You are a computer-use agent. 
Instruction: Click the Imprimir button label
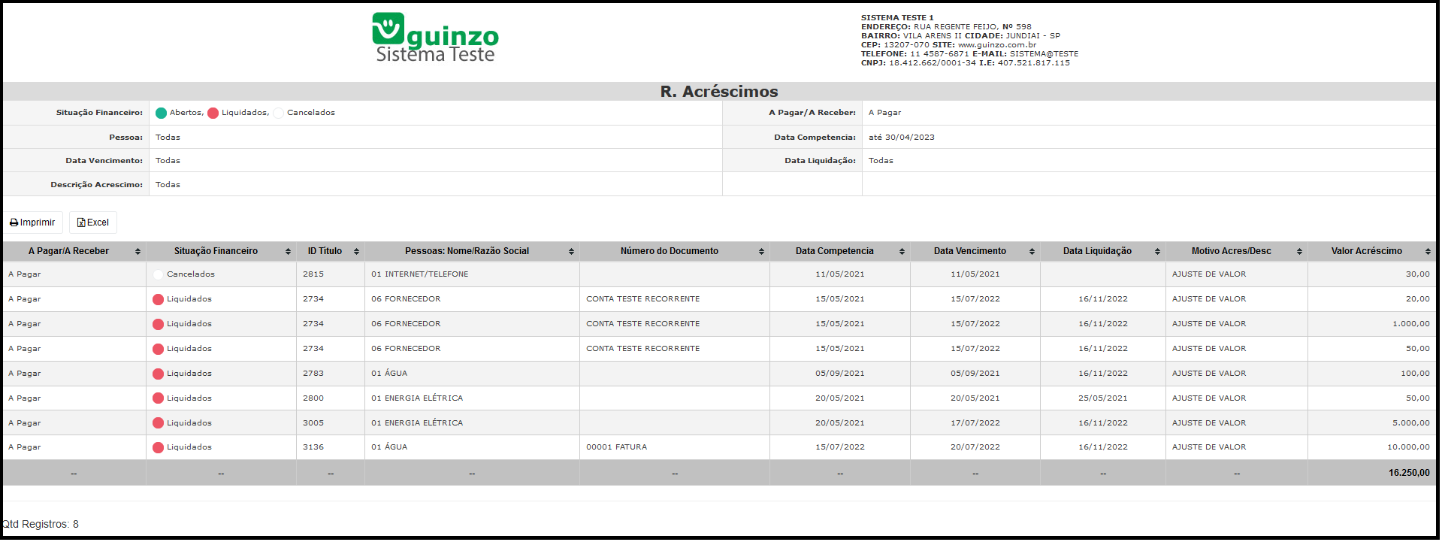click(38, 223)
